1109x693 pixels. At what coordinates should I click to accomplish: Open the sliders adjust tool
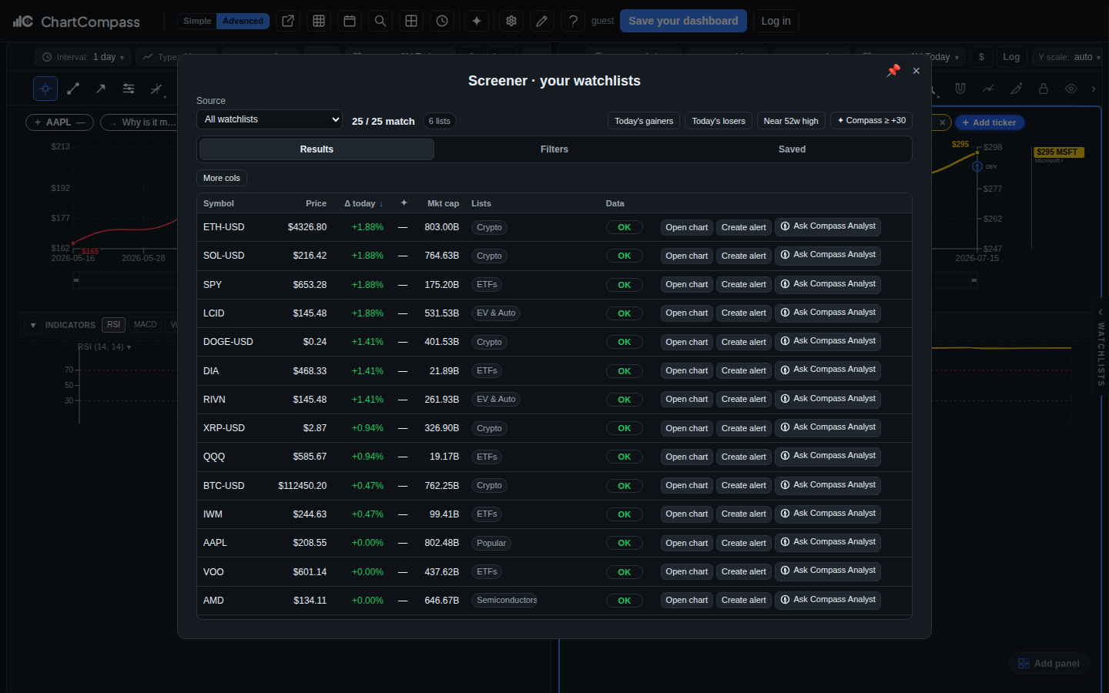(x=129, y=89)
